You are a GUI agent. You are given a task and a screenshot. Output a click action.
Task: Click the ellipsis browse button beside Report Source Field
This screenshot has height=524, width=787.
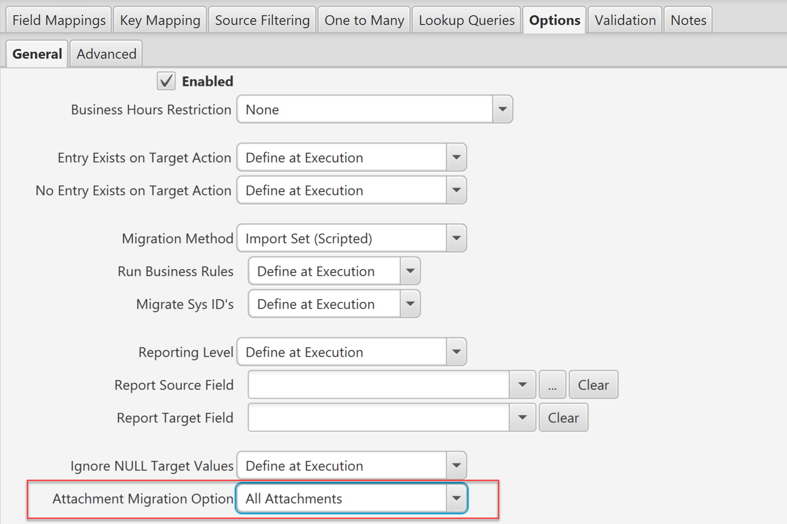pos(552,384)
